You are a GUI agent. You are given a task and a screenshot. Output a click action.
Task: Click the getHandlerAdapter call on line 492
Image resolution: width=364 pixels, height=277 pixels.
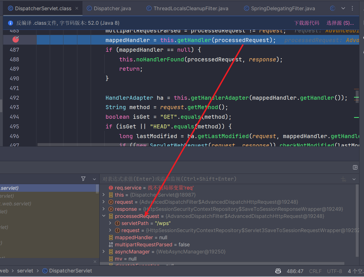click(220, 98)
